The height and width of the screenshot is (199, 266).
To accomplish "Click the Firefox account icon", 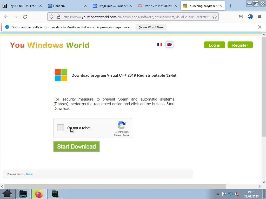I will click(250, 17).
